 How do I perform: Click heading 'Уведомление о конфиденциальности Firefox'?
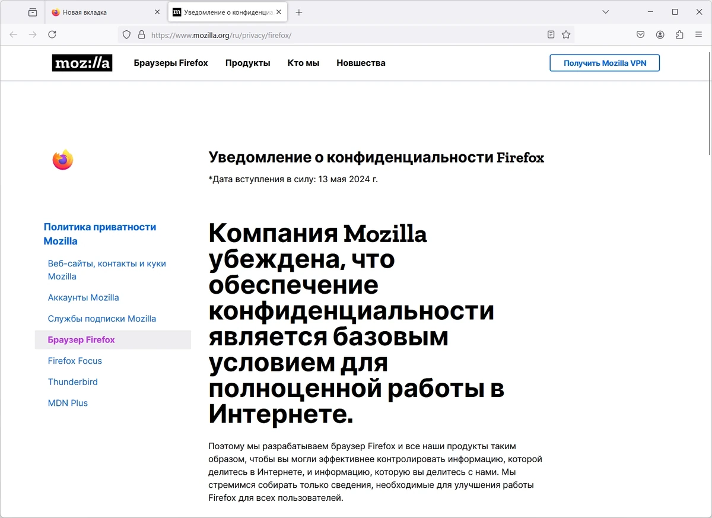click(x=376, y=157)
